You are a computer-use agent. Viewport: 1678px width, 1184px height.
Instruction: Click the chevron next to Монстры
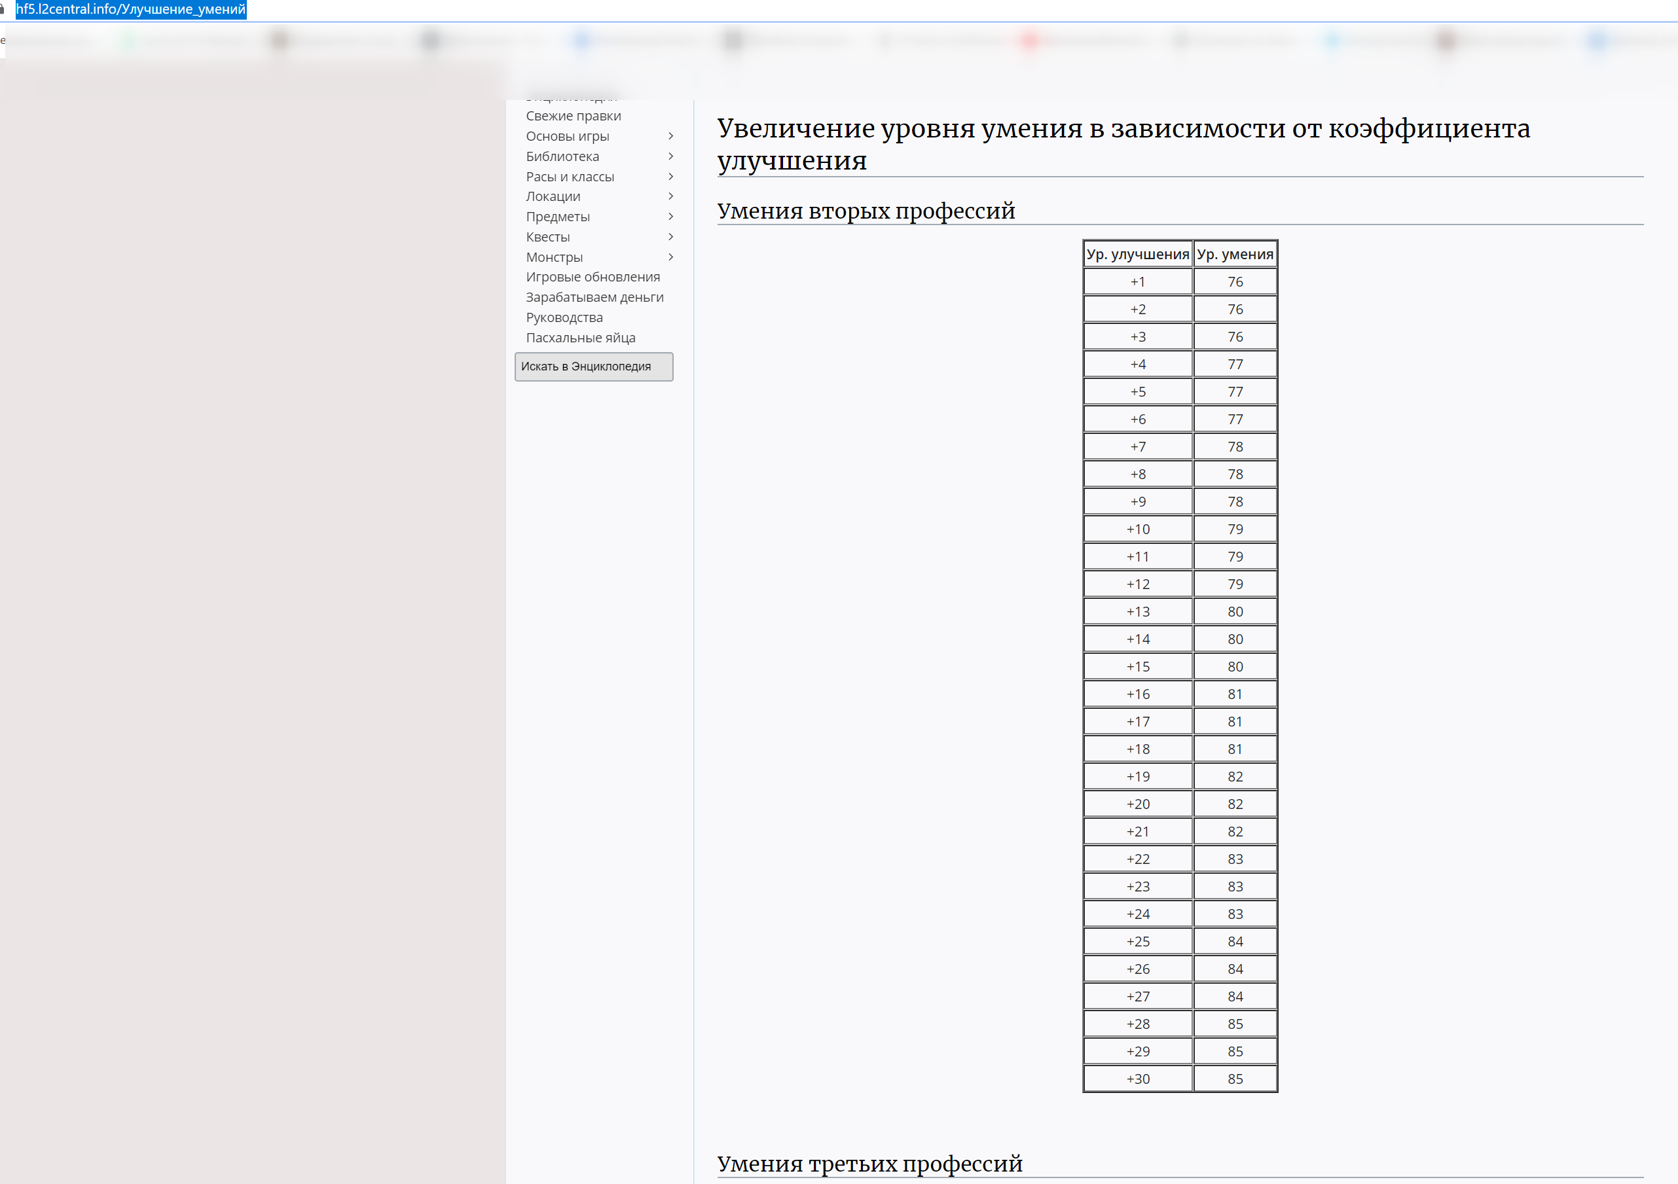click(670, 257)
